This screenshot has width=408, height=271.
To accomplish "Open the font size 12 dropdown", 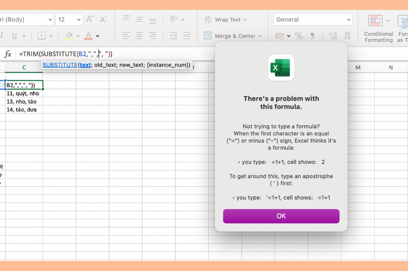I will (69, 20).
